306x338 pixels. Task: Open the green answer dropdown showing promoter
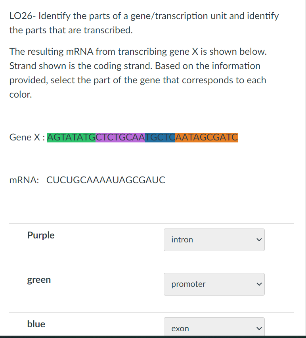tap(214, 284)
